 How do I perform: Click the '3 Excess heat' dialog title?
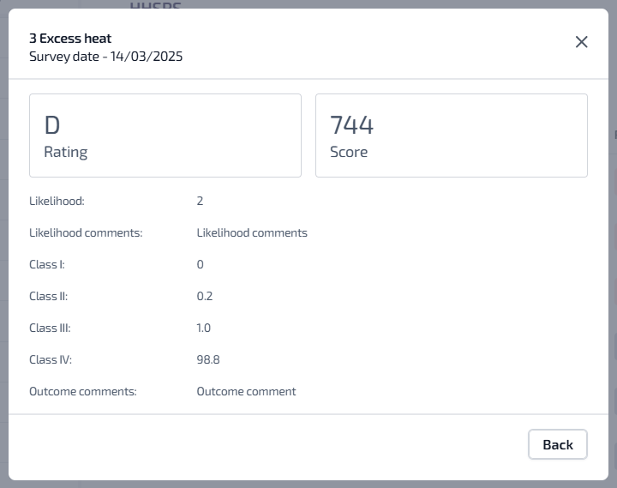[70, 39]
